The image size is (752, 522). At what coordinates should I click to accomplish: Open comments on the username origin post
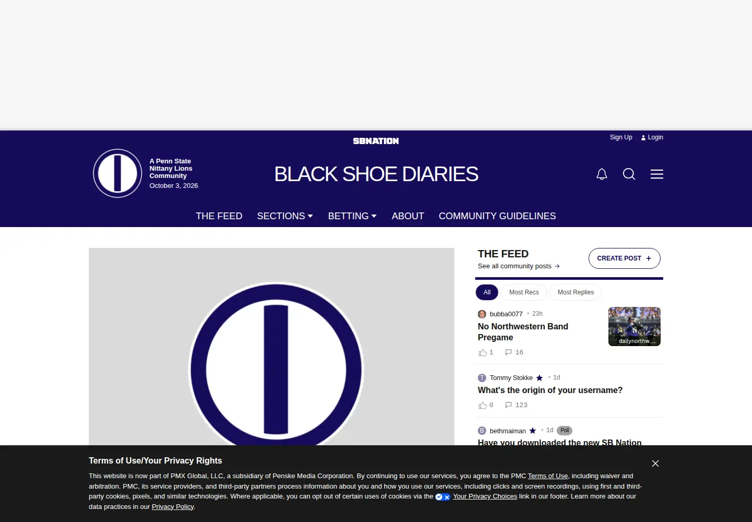coord(516,405)
